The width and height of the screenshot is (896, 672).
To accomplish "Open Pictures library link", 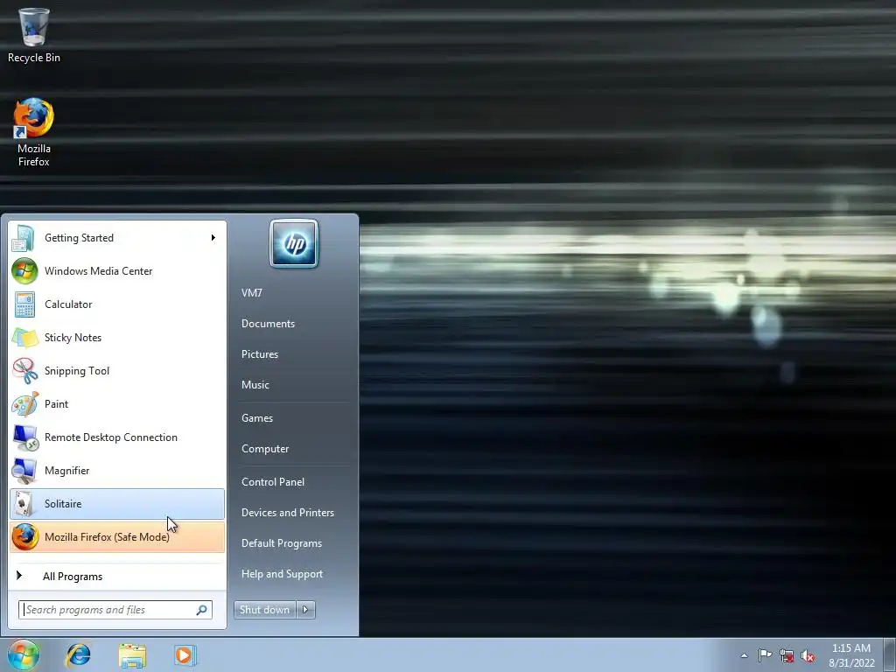I will [260, 354].
